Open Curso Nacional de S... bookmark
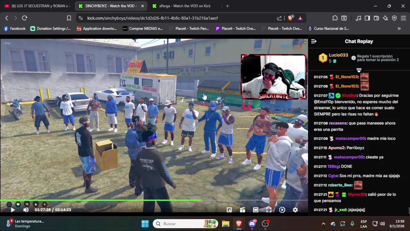 tap(328, 29)
